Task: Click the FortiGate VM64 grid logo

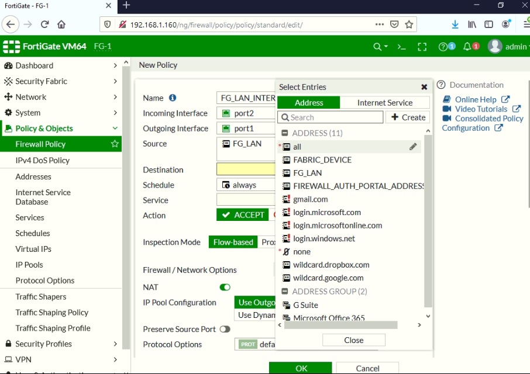Action: tap(12, 46)
